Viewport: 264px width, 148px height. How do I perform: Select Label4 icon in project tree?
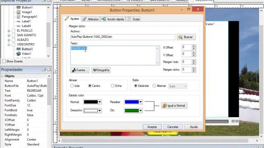point(19,26)
